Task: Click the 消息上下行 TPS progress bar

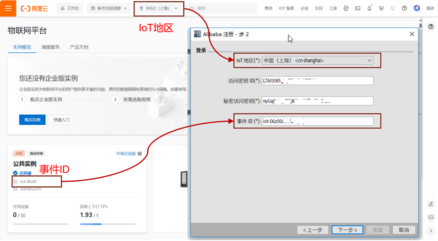Action: pyautogui.click(x=108, y=224)
